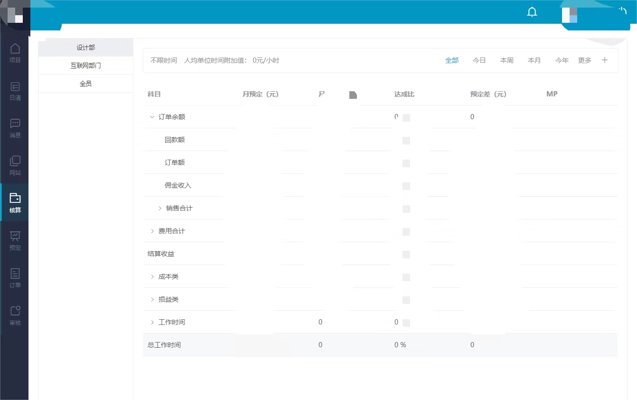The height and width of the screenshot is (400, 637).
Task: Select the 全员 department entry
Action: pyautogui.click(x=86, y=84)
